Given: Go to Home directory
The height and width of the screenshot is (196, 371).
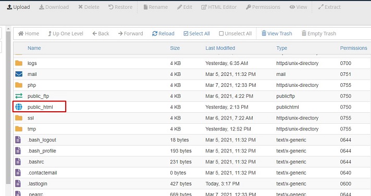Looking at the screenshot, I should tap(29, 33).
